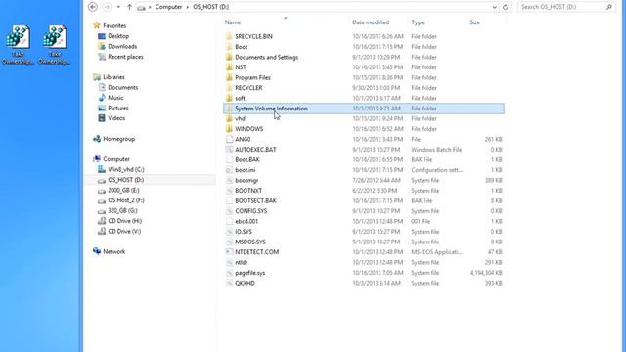Select the RECYCLER folder icon

[x=229, y=88]
